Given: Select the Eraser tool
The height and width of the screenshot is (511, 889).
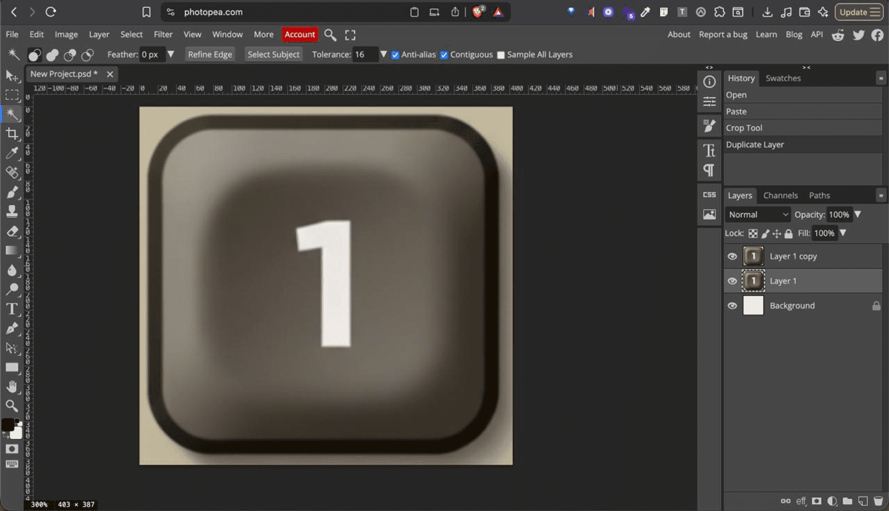Looking at the screenshot, I should 13,231.
